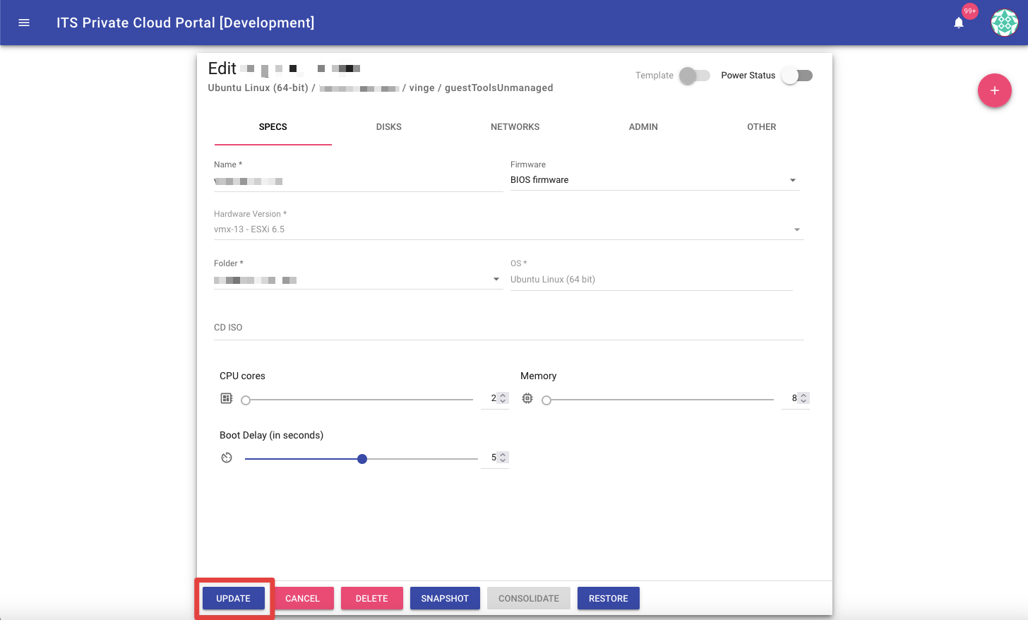
Task: Click the Boot Delay slider handle
Action: (x=362, y=459)
